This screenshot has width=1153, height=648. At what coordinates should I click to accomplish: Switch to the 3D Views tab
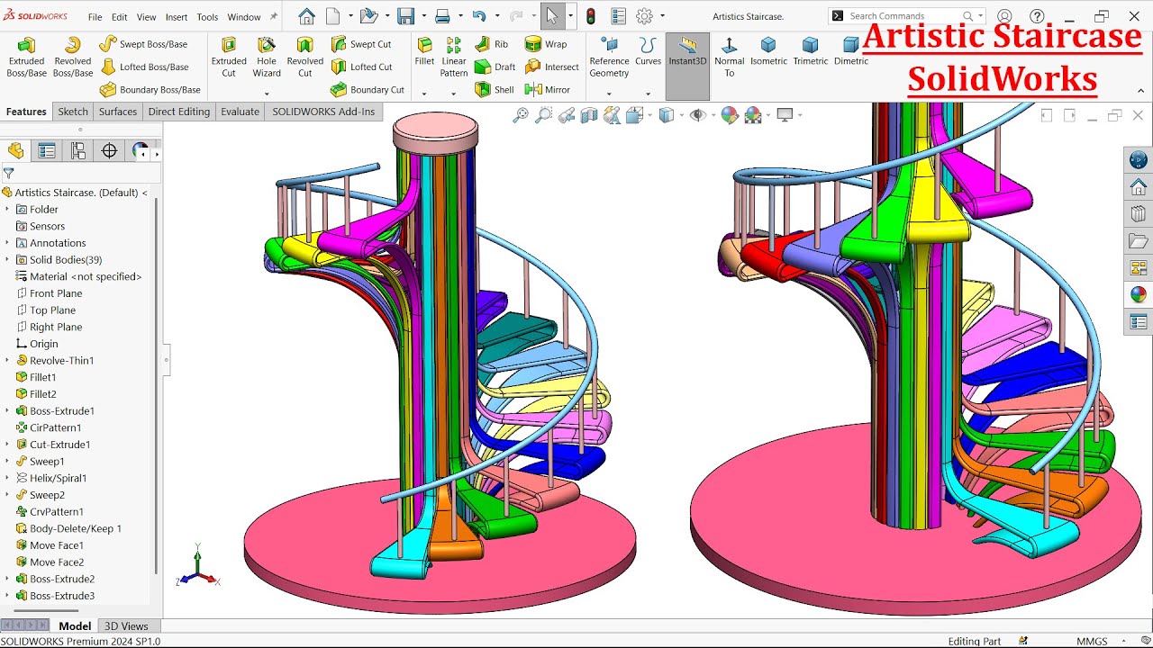point(126,626)
